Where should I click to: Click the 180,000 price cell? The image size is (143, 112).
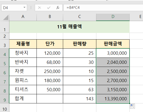(x=50, y=80)
